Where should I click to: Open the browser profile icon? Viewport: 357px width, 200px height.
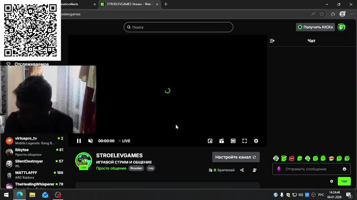pos(342,14)
